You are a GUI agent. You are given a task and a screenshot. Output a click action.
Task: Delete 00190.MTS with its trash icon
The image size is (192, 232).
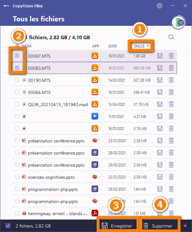click(x=171, y=80)
